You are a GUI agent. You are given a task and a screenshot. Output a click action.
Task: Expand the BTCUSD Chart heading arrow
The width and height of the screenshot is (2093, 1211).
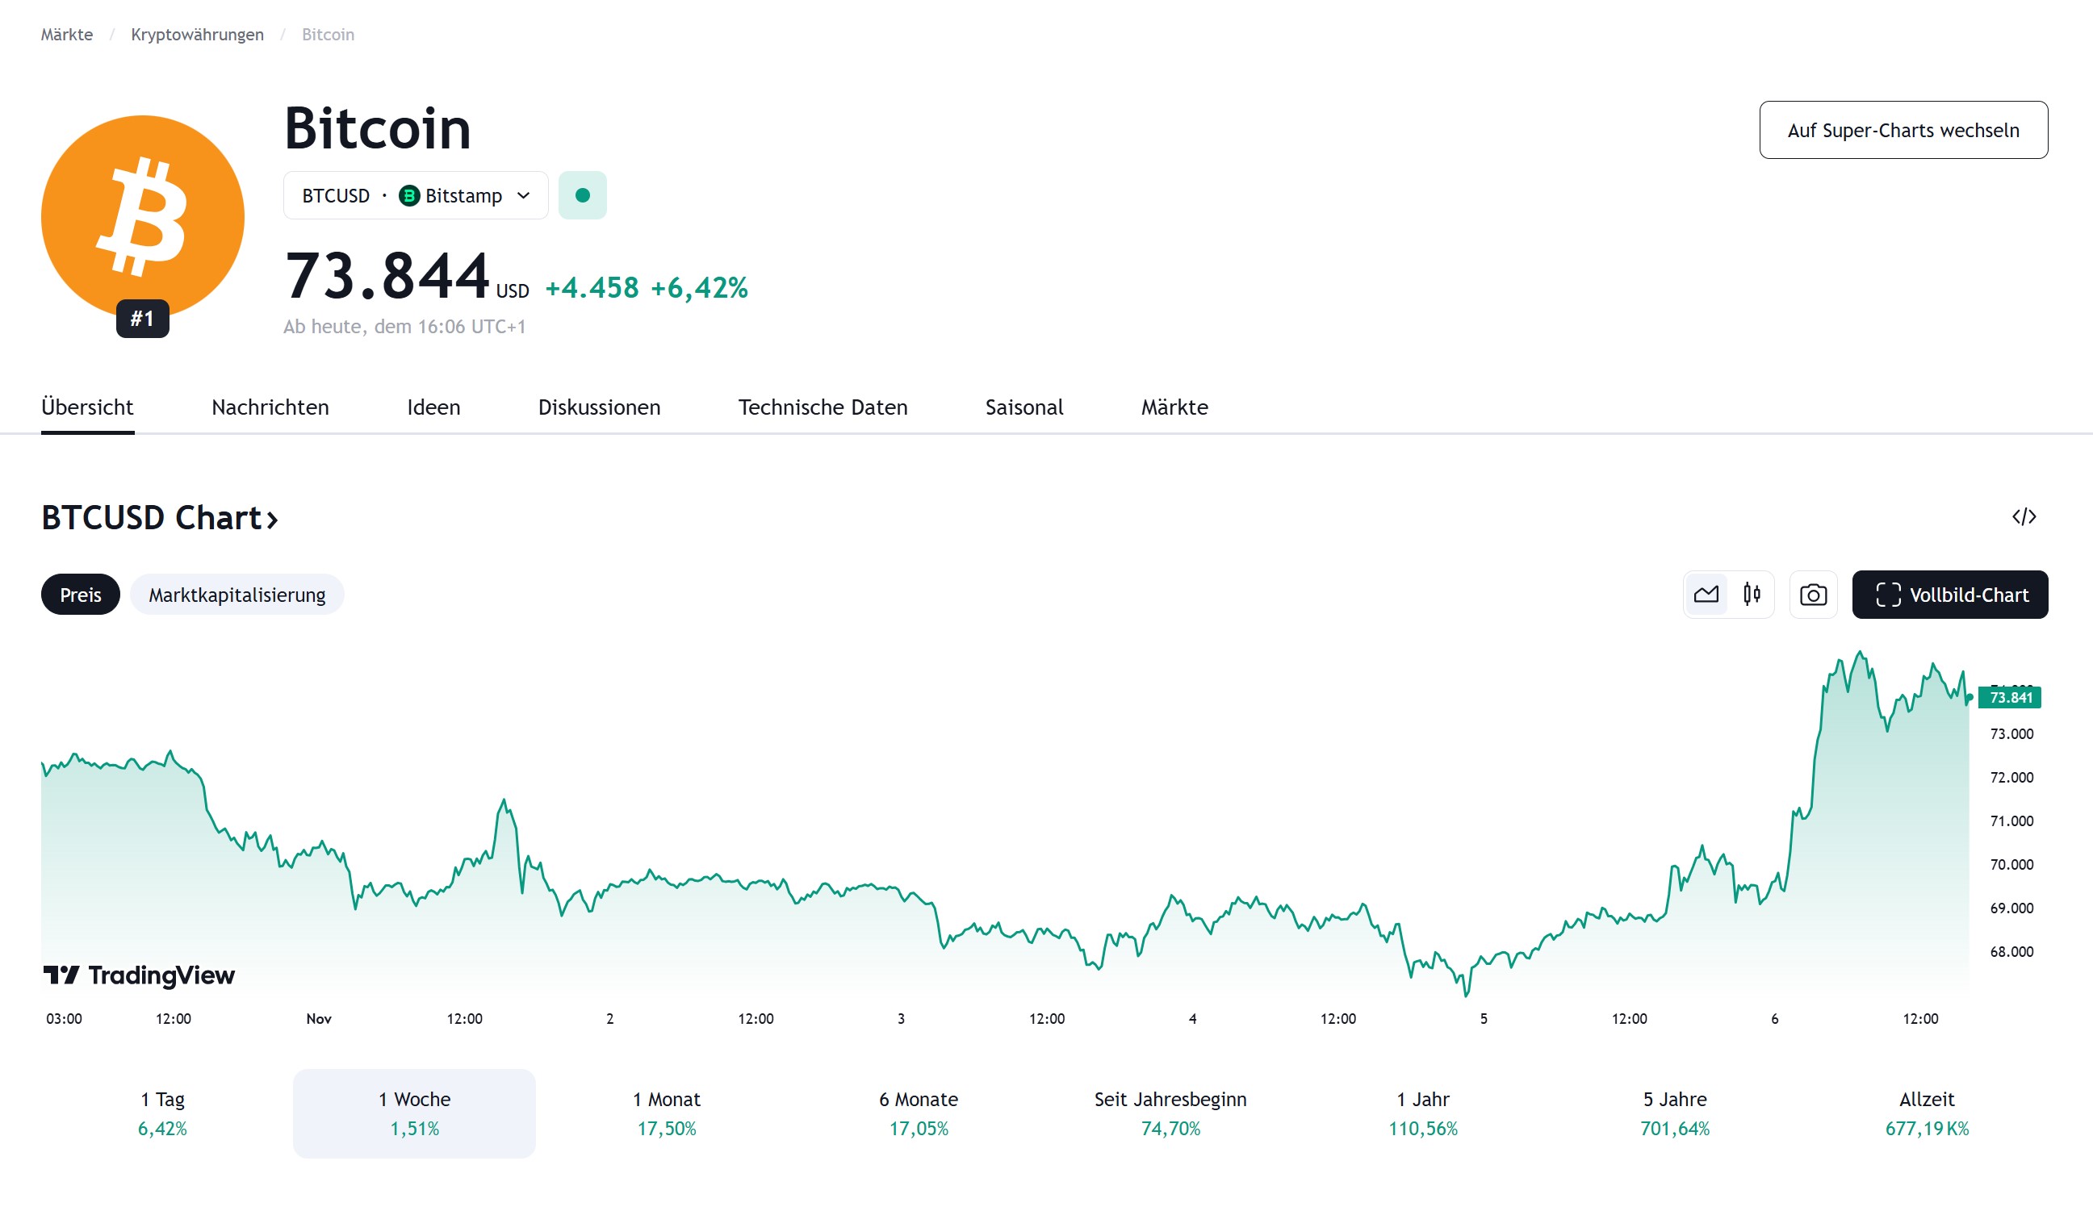tap(271, 519)
